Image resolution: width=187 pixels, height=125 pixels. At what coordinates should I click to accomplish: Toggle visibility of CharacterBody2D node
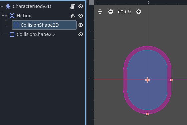[x=81, y=6]
